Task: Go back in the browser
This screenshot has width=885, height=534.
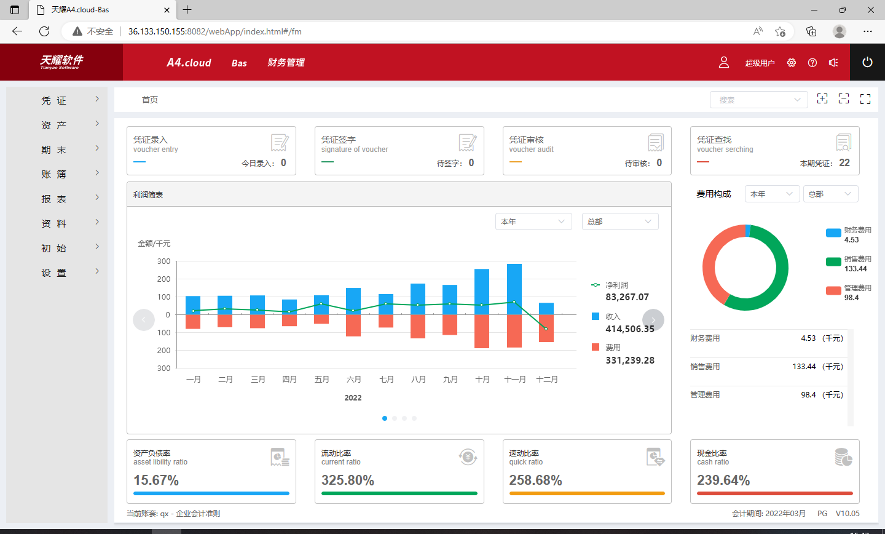Action: [x=17, y=31]
